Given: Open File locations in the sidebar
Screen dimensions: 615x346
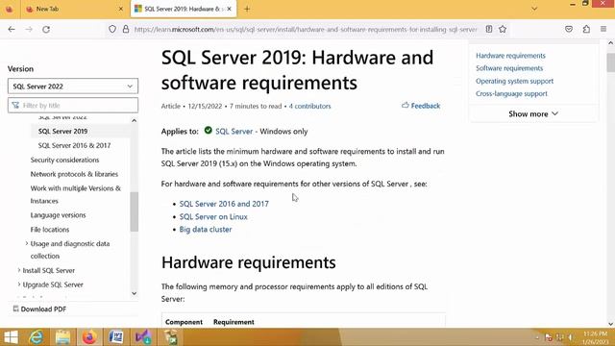Looking at the screenshot, I should point(50,229).
